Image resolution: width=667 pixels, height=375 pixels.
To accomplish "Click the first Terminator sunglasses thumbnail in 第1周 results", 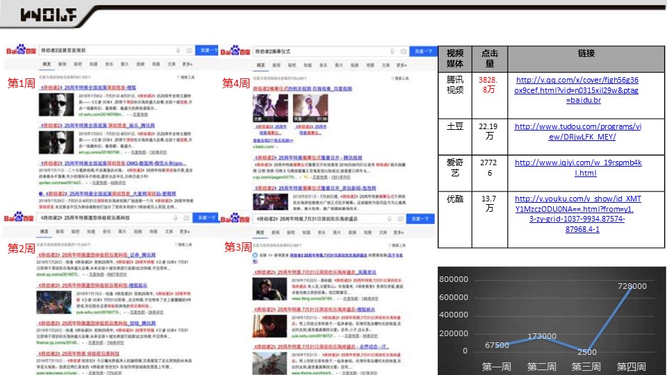I will (x=56, y=105).
